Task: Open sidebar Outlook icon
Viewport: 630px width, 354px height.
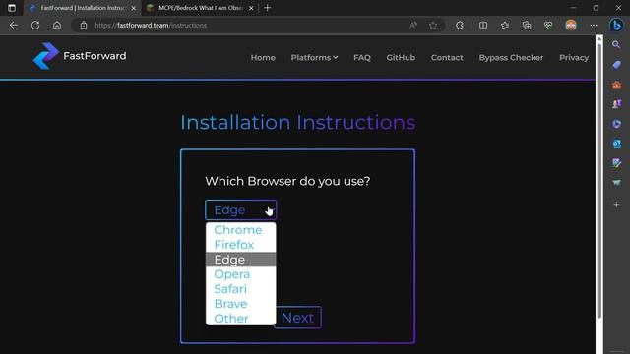Action: [616, 144]
